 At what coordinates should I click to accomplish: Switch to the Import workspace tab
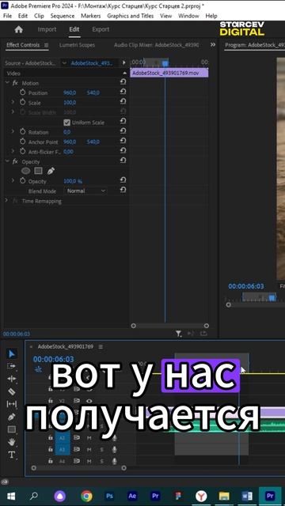coord(47,29)
